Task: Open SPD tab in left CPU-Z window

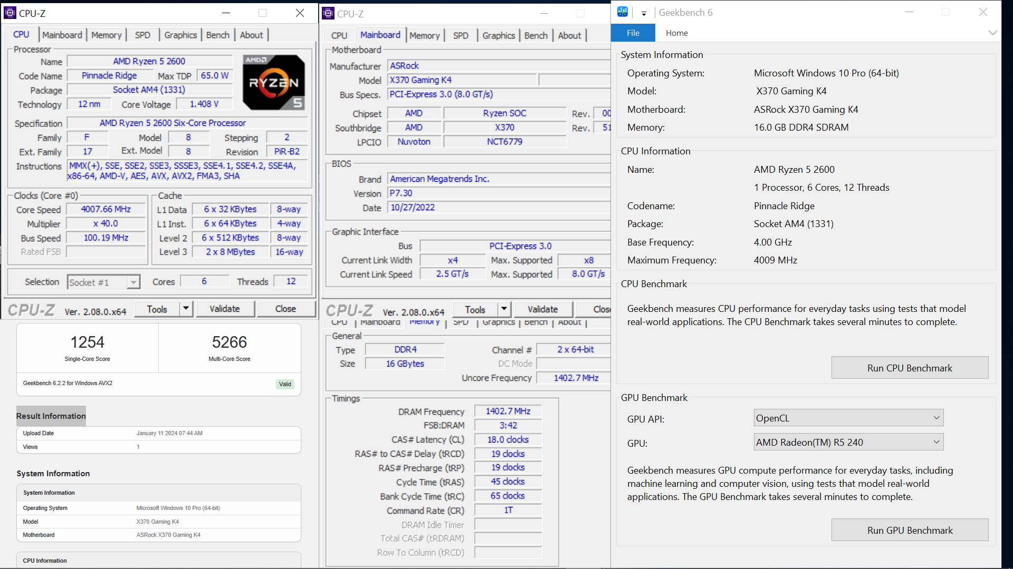Action: pyautogui.click(x=142, y=35)
